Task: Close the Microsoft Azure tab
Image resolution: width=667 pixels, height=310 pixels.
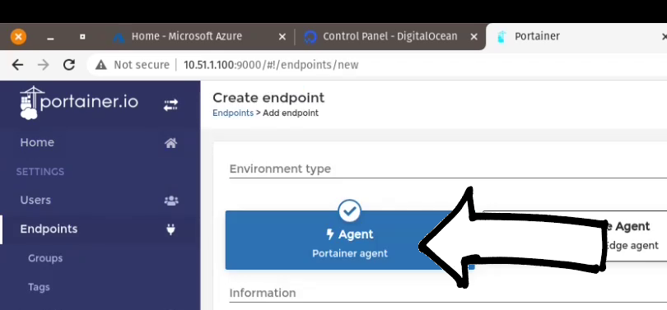Action: point(282,37)
